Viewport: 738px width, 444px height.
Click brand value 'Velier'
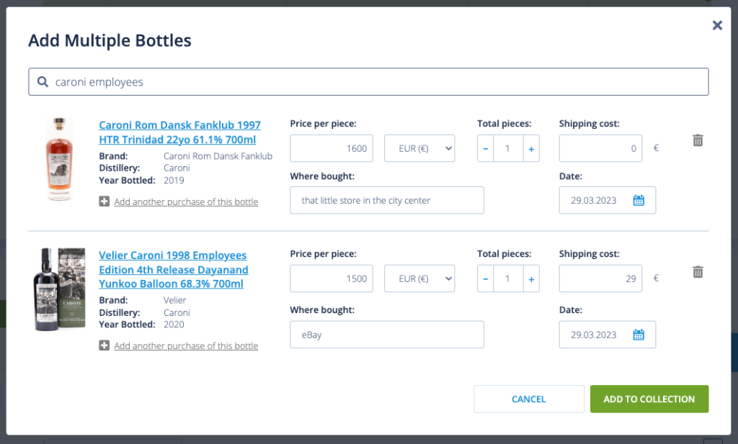pyautogui.click(x=174, y=300)
